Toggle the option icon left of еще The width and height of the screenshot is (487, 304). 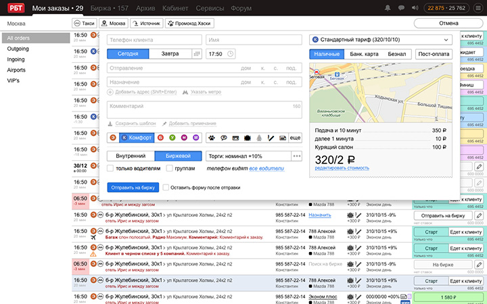click(x=283, y=138)
